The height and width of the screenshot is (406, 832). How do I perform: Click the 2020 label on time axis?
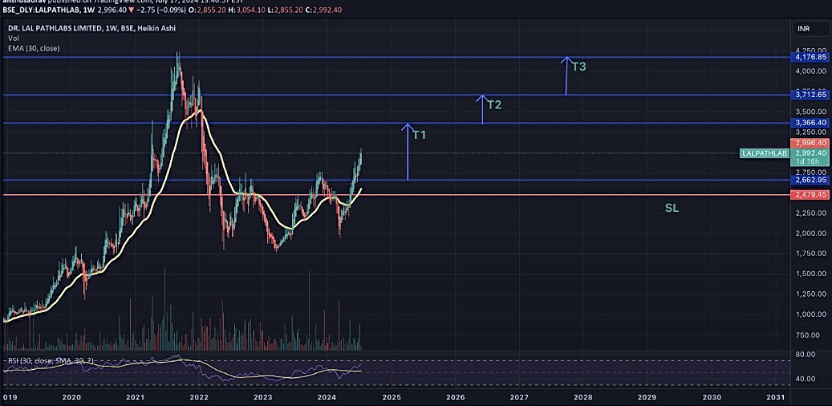click(x=71, y=397)
